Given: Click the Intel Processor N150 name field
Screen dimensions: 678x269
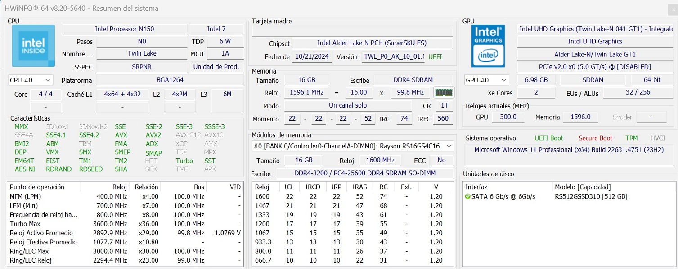Looking at the screenshot, I should point(125,29).
